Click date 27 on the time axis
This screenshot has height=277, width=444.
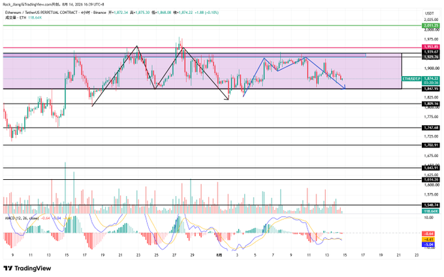[174, 255]
